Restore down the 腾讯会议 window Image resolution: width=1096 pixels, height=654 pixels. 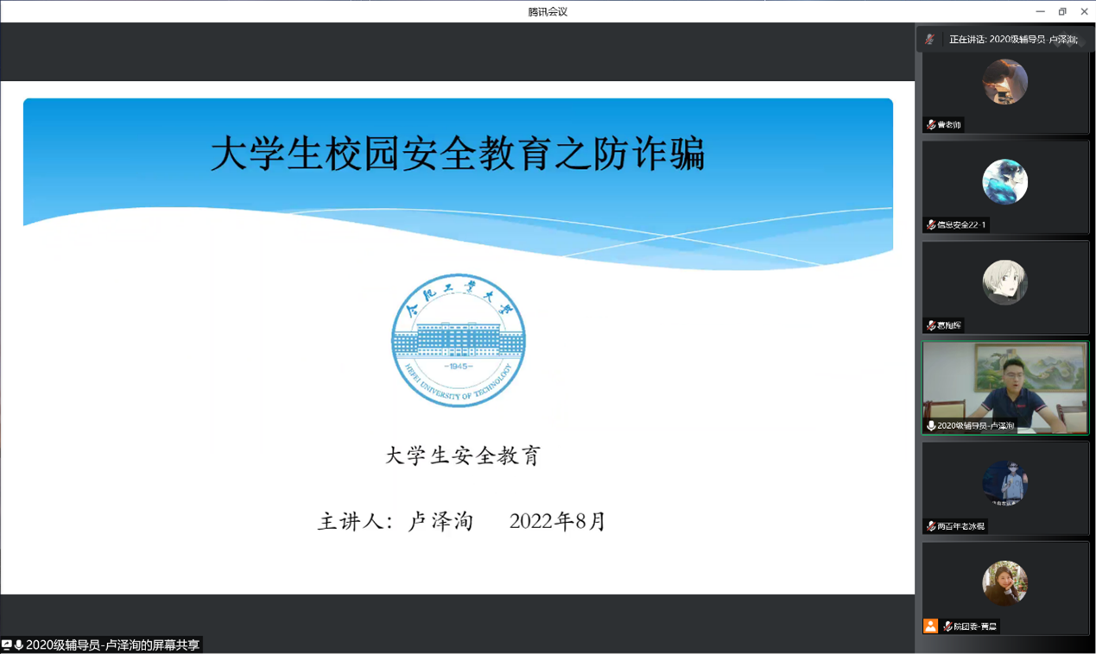pyautogui.click(x=1062, y=11)
